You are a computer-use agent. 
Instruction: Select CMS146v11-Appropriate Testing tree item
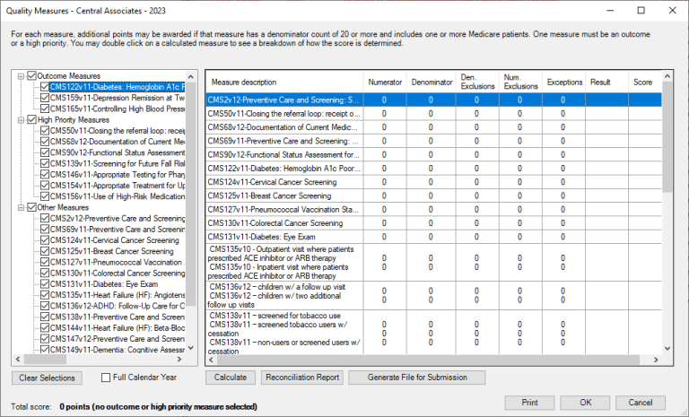118,175
